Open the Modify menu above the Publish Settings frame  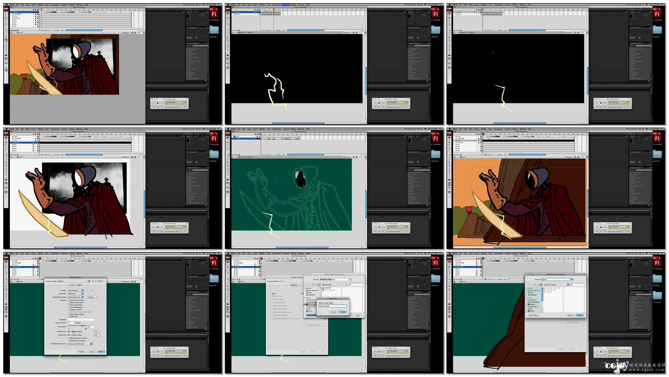click(x=40, y=253)
